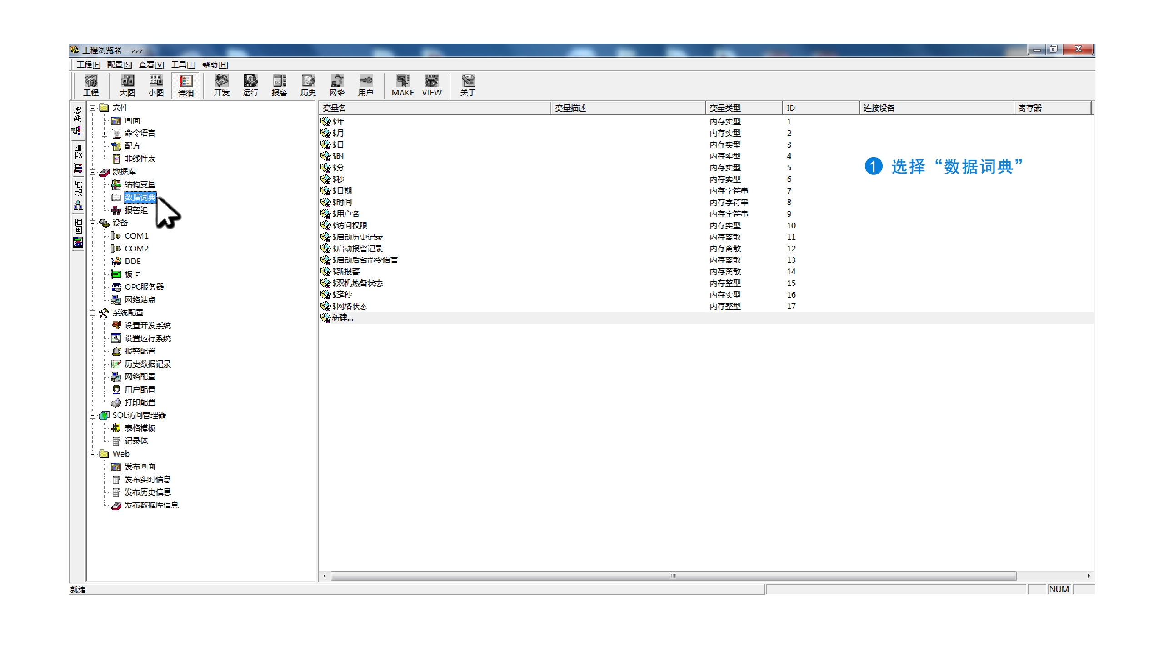Open the 网络 network toolbar icon
The width and height of the screenshot is (1149, 646).
[337, 85]
